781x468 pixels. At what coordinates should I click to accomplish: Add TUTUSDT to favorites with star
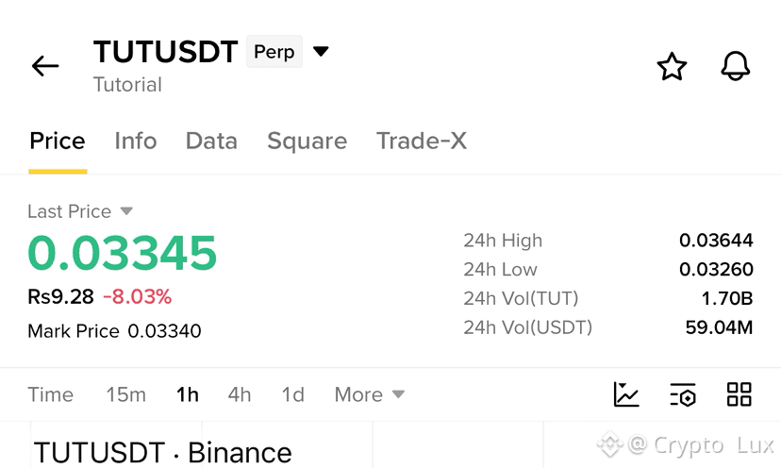tap(672, 66)
